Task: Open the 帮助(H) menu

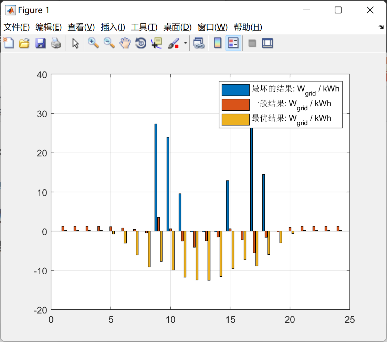Action: 248,27
